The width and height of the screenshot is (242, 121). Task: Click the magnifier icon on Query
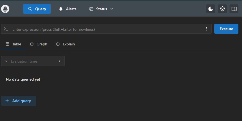(30, 9)
